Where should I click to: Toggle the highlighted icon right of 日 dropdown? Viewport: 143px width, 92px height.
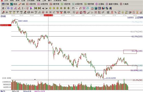pyautogui.click(x=8, y=8)
